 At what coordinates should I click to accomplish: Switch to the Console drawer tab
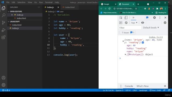[x=129, y=86]
